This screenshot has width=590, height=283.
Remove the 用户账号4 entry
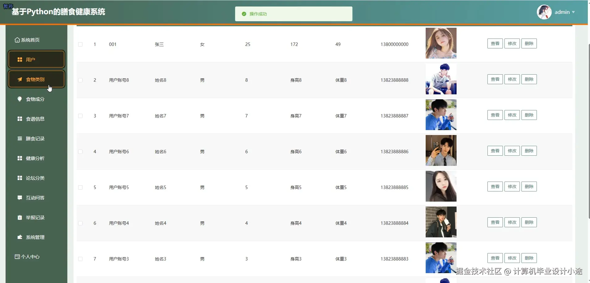(x=529, y=222)
